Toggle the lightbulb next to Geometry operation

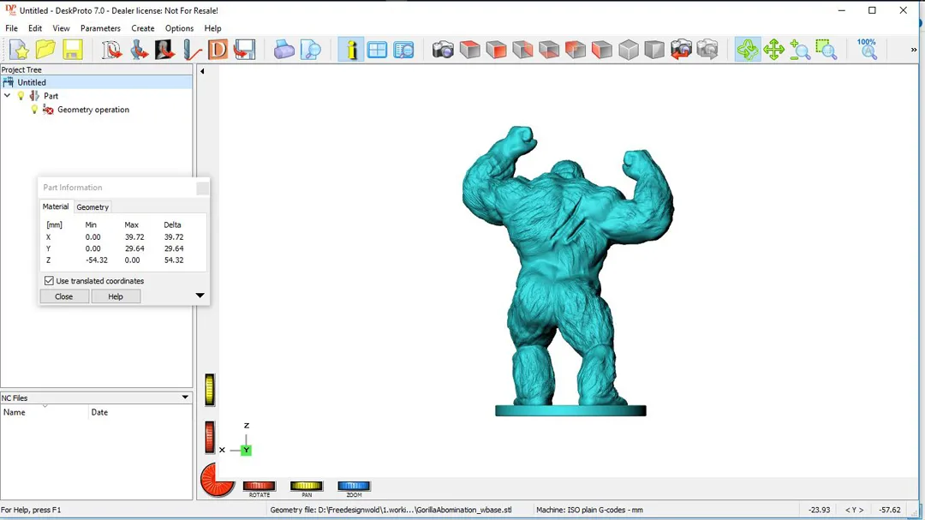point(34,109)
